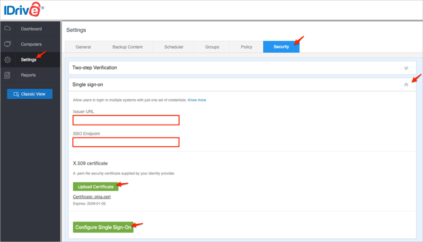Select the Groups tab
The width and height of the screenshot is (423, 242).
(x=212, y=47)
